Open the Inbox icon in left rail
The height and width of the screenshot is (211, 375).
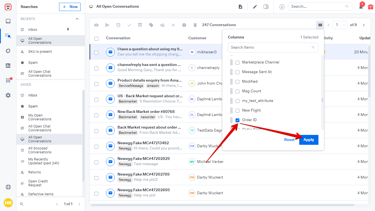(x=8, y=21)
